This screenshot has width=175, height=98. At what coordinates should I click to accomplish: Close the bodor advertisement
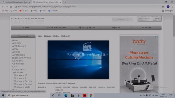[157, 37]
